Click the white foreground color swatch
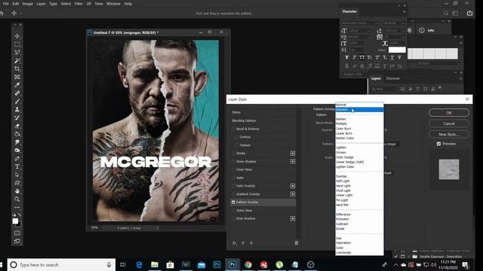The image size is (483, 271). pyautogui.click(x=15, y=221)
